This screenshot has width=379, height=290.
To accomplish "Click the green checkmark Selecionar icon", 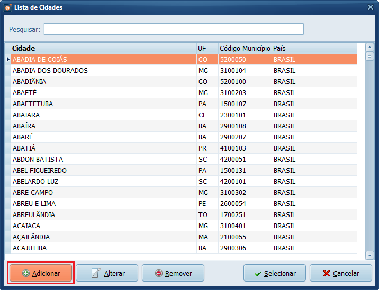I will (257, 274).
